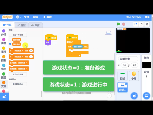Select the 控制 block category
Viewport: 153px width, 115px height.
pos(4,58)
